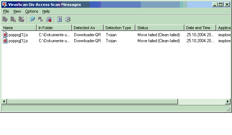Viewport: 232px width, 135px height.
Task: Click the grayed Remove Message toolbar icon
Action: click(41, 19)
